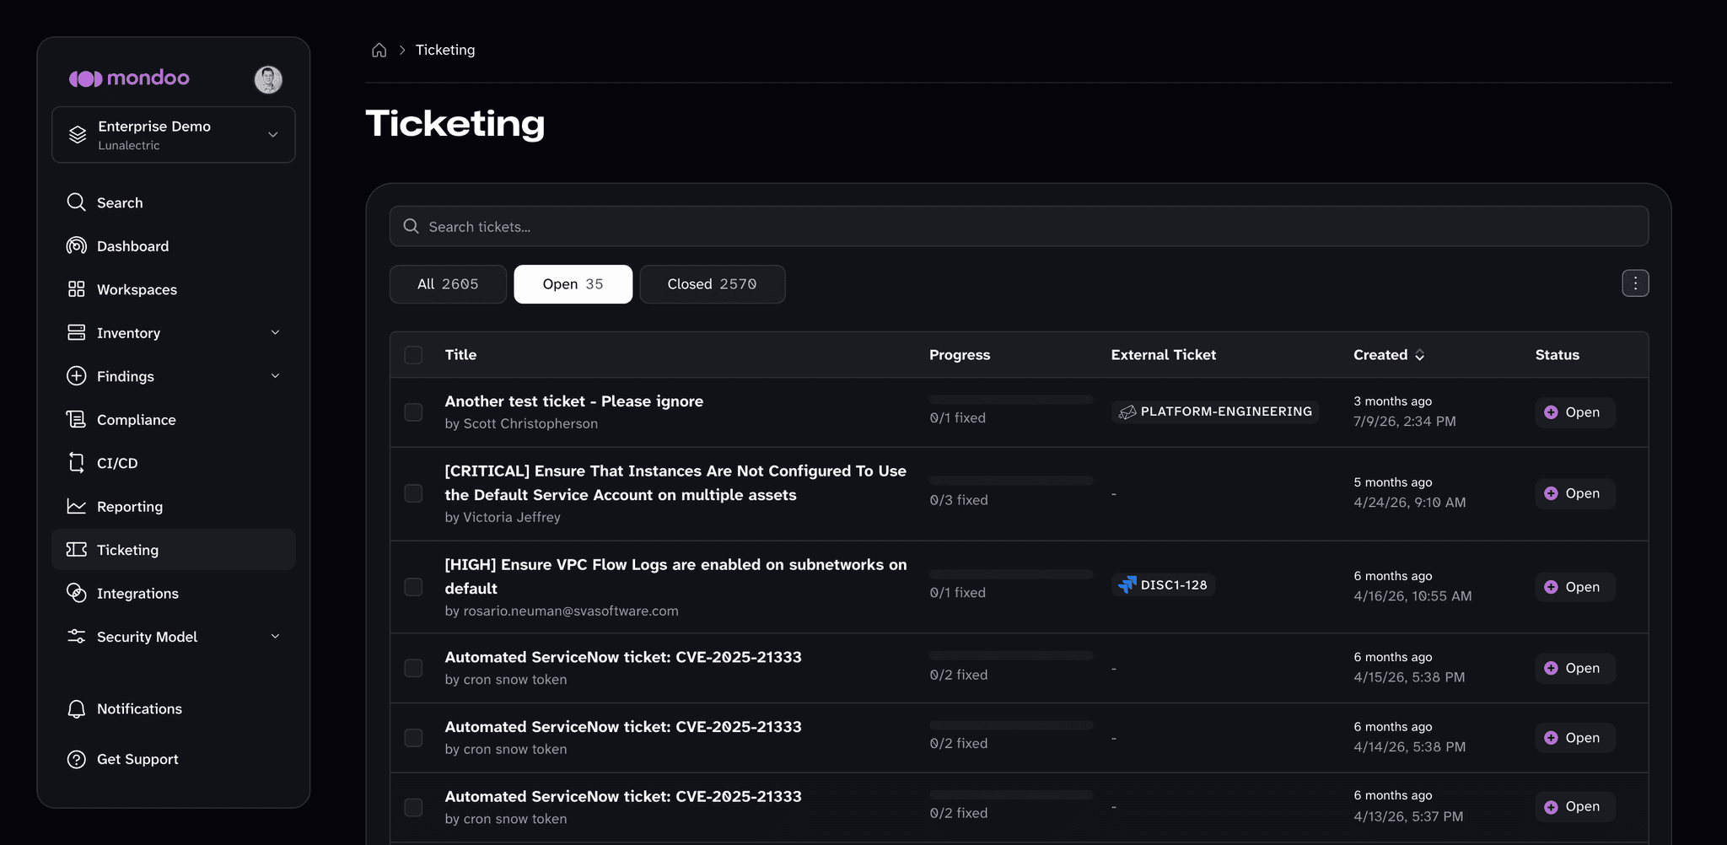Open the user profile avatar
Image resolution: width=1727 pixels, height=845 pixels.
click(268, 79)
